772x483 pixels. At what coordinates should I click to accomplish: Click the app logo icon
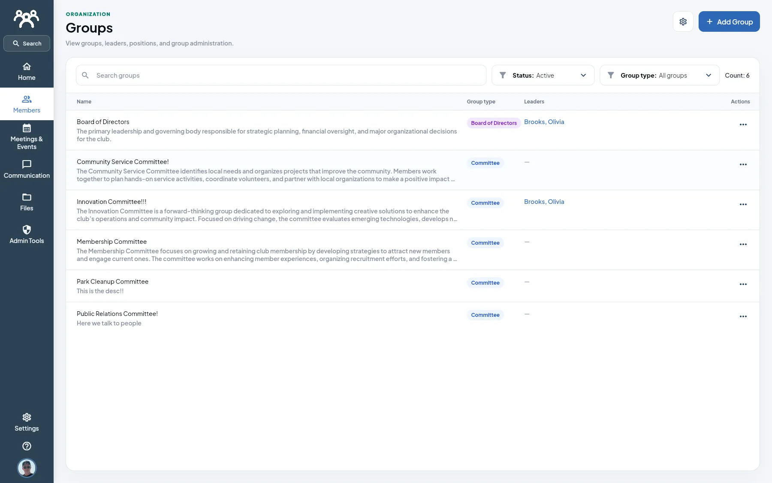pos(27,18)
